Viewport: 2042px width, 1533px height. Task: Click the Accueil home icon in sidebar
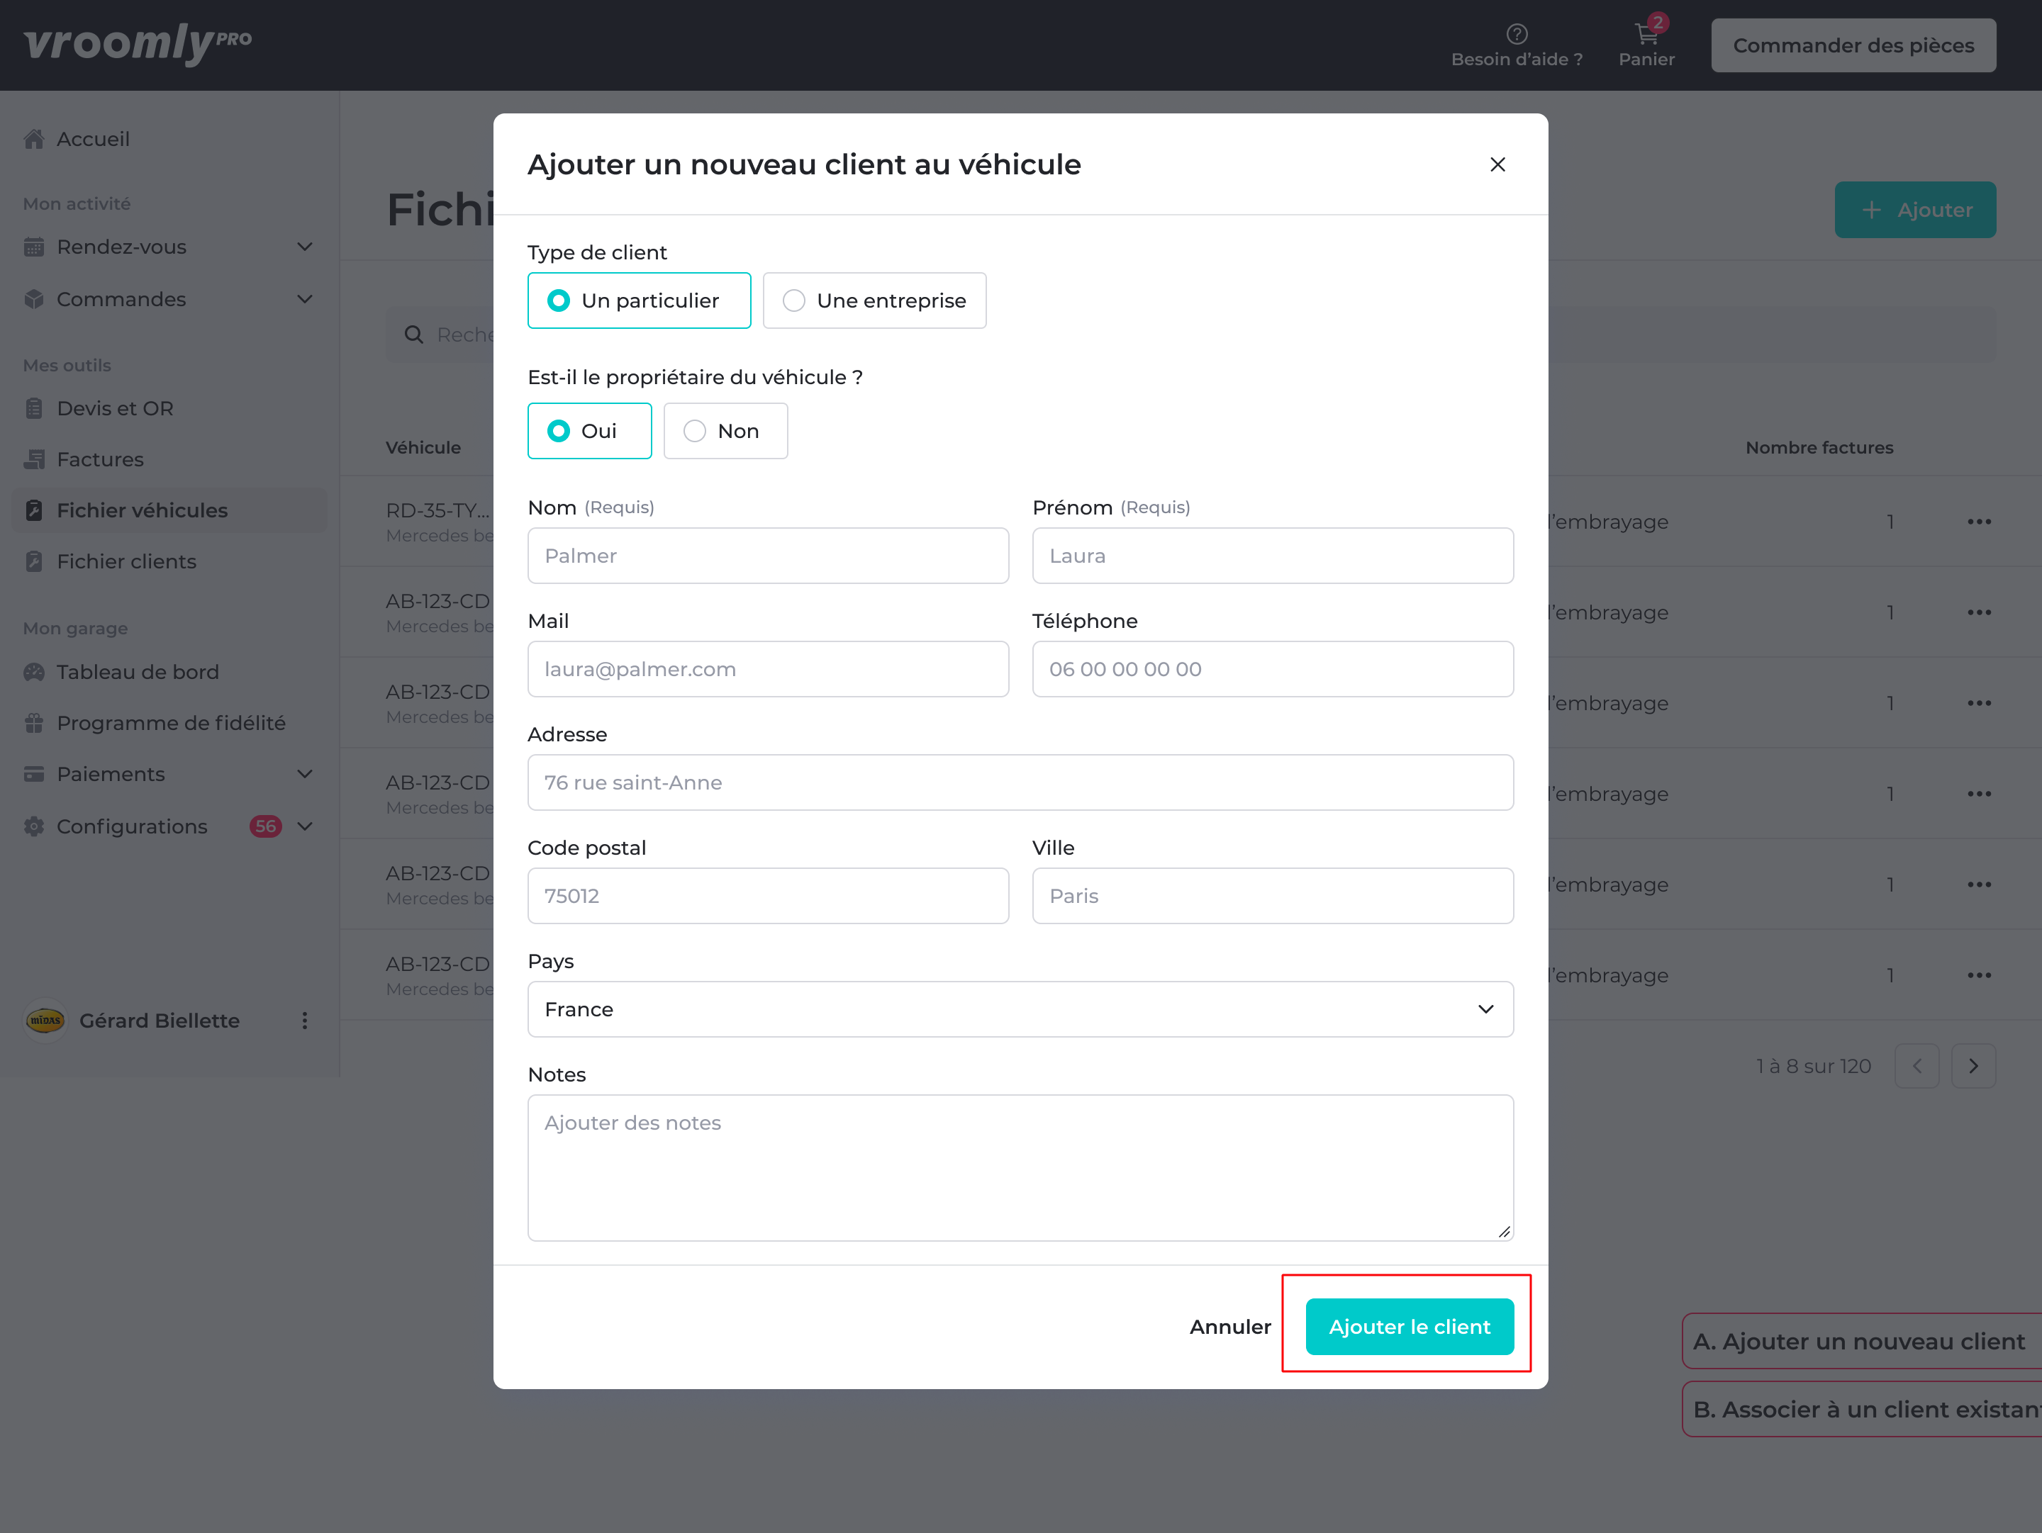tap(34, 140)
